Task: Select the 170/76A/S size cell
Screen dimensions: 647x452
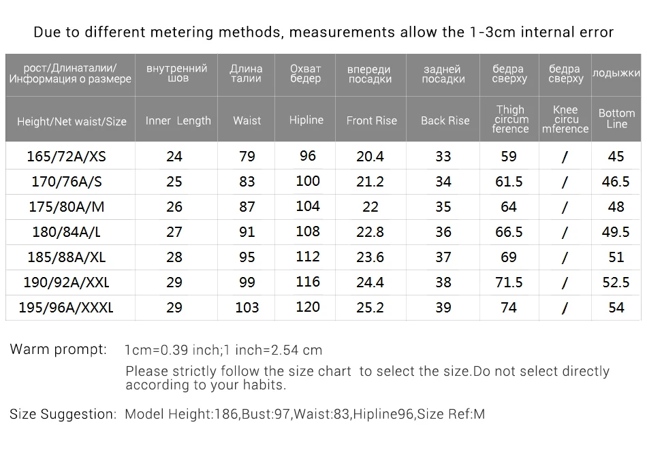Action: [x=67, y=182]
